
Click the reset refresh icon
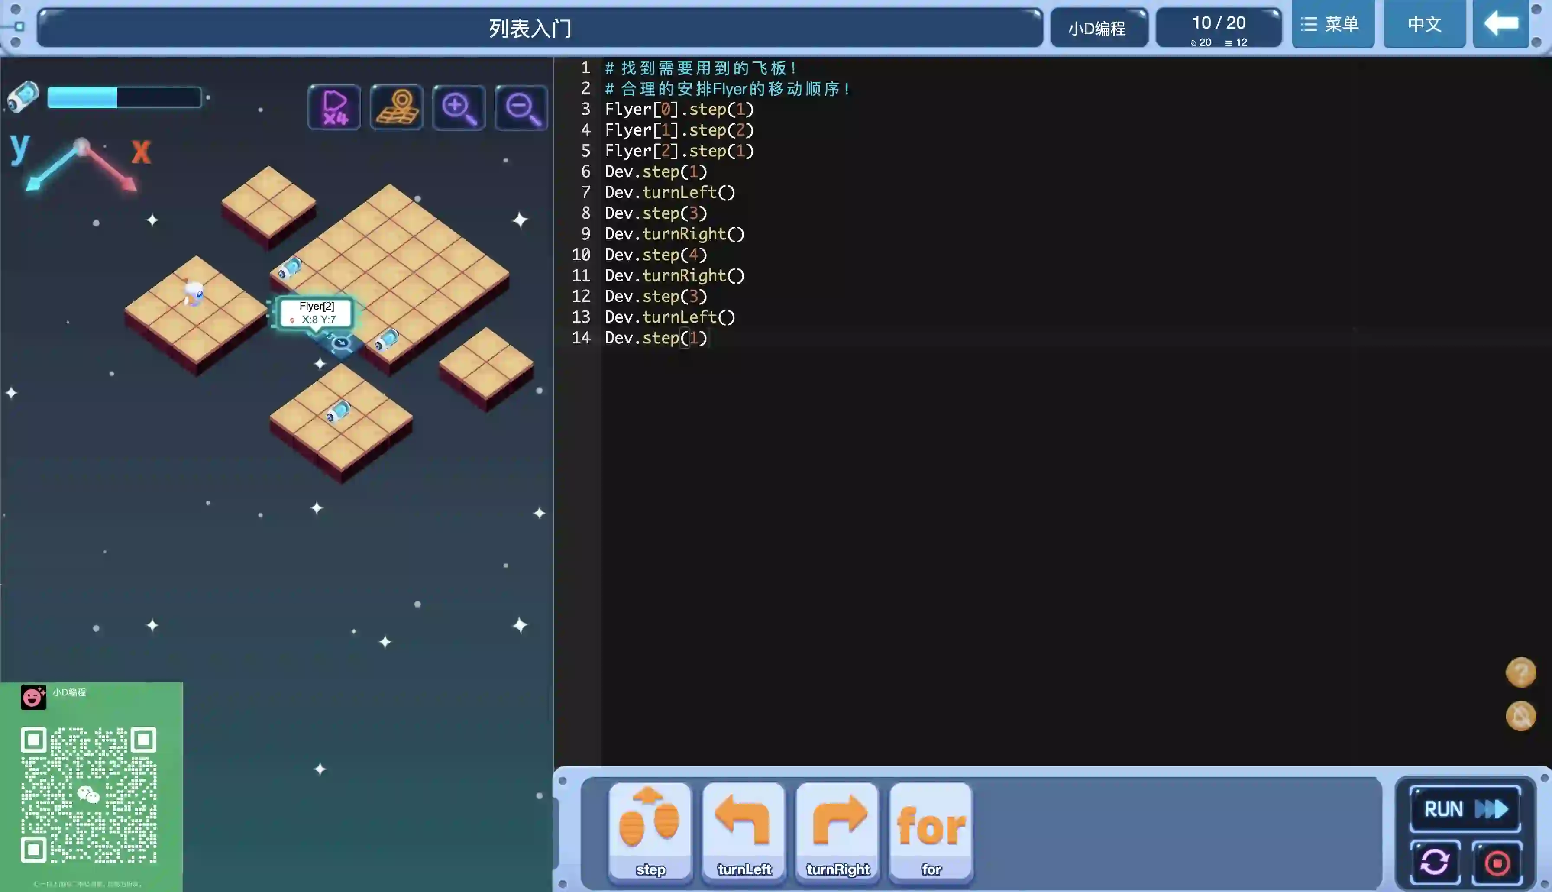click(1435, 863)
